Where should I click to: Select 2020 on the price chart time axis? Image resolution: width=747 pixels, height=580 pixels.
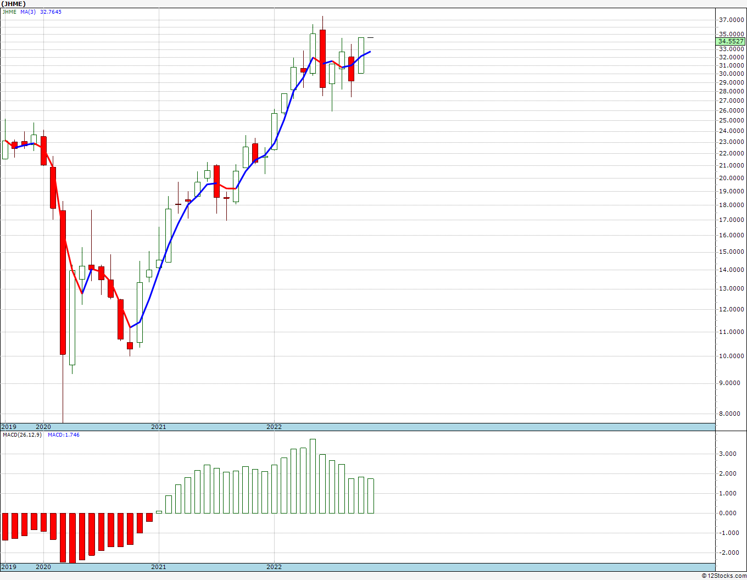(43, 427)
